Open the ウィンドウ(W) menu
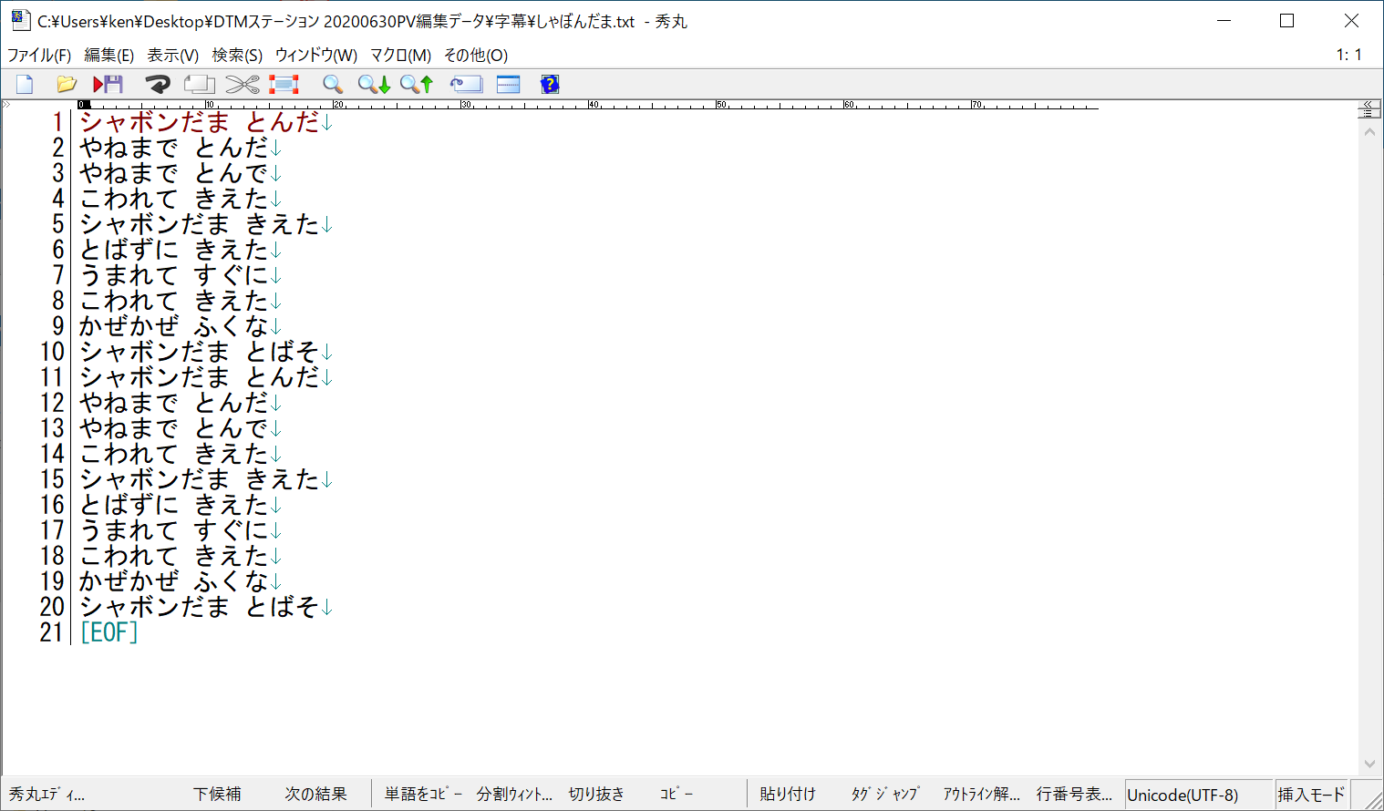Screen dimensions: 1384x811 coord(316,56)
